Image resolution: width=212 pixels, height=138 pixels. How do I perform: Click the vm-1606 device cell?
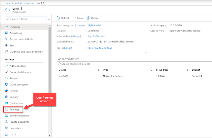click(x=63, y=76)
